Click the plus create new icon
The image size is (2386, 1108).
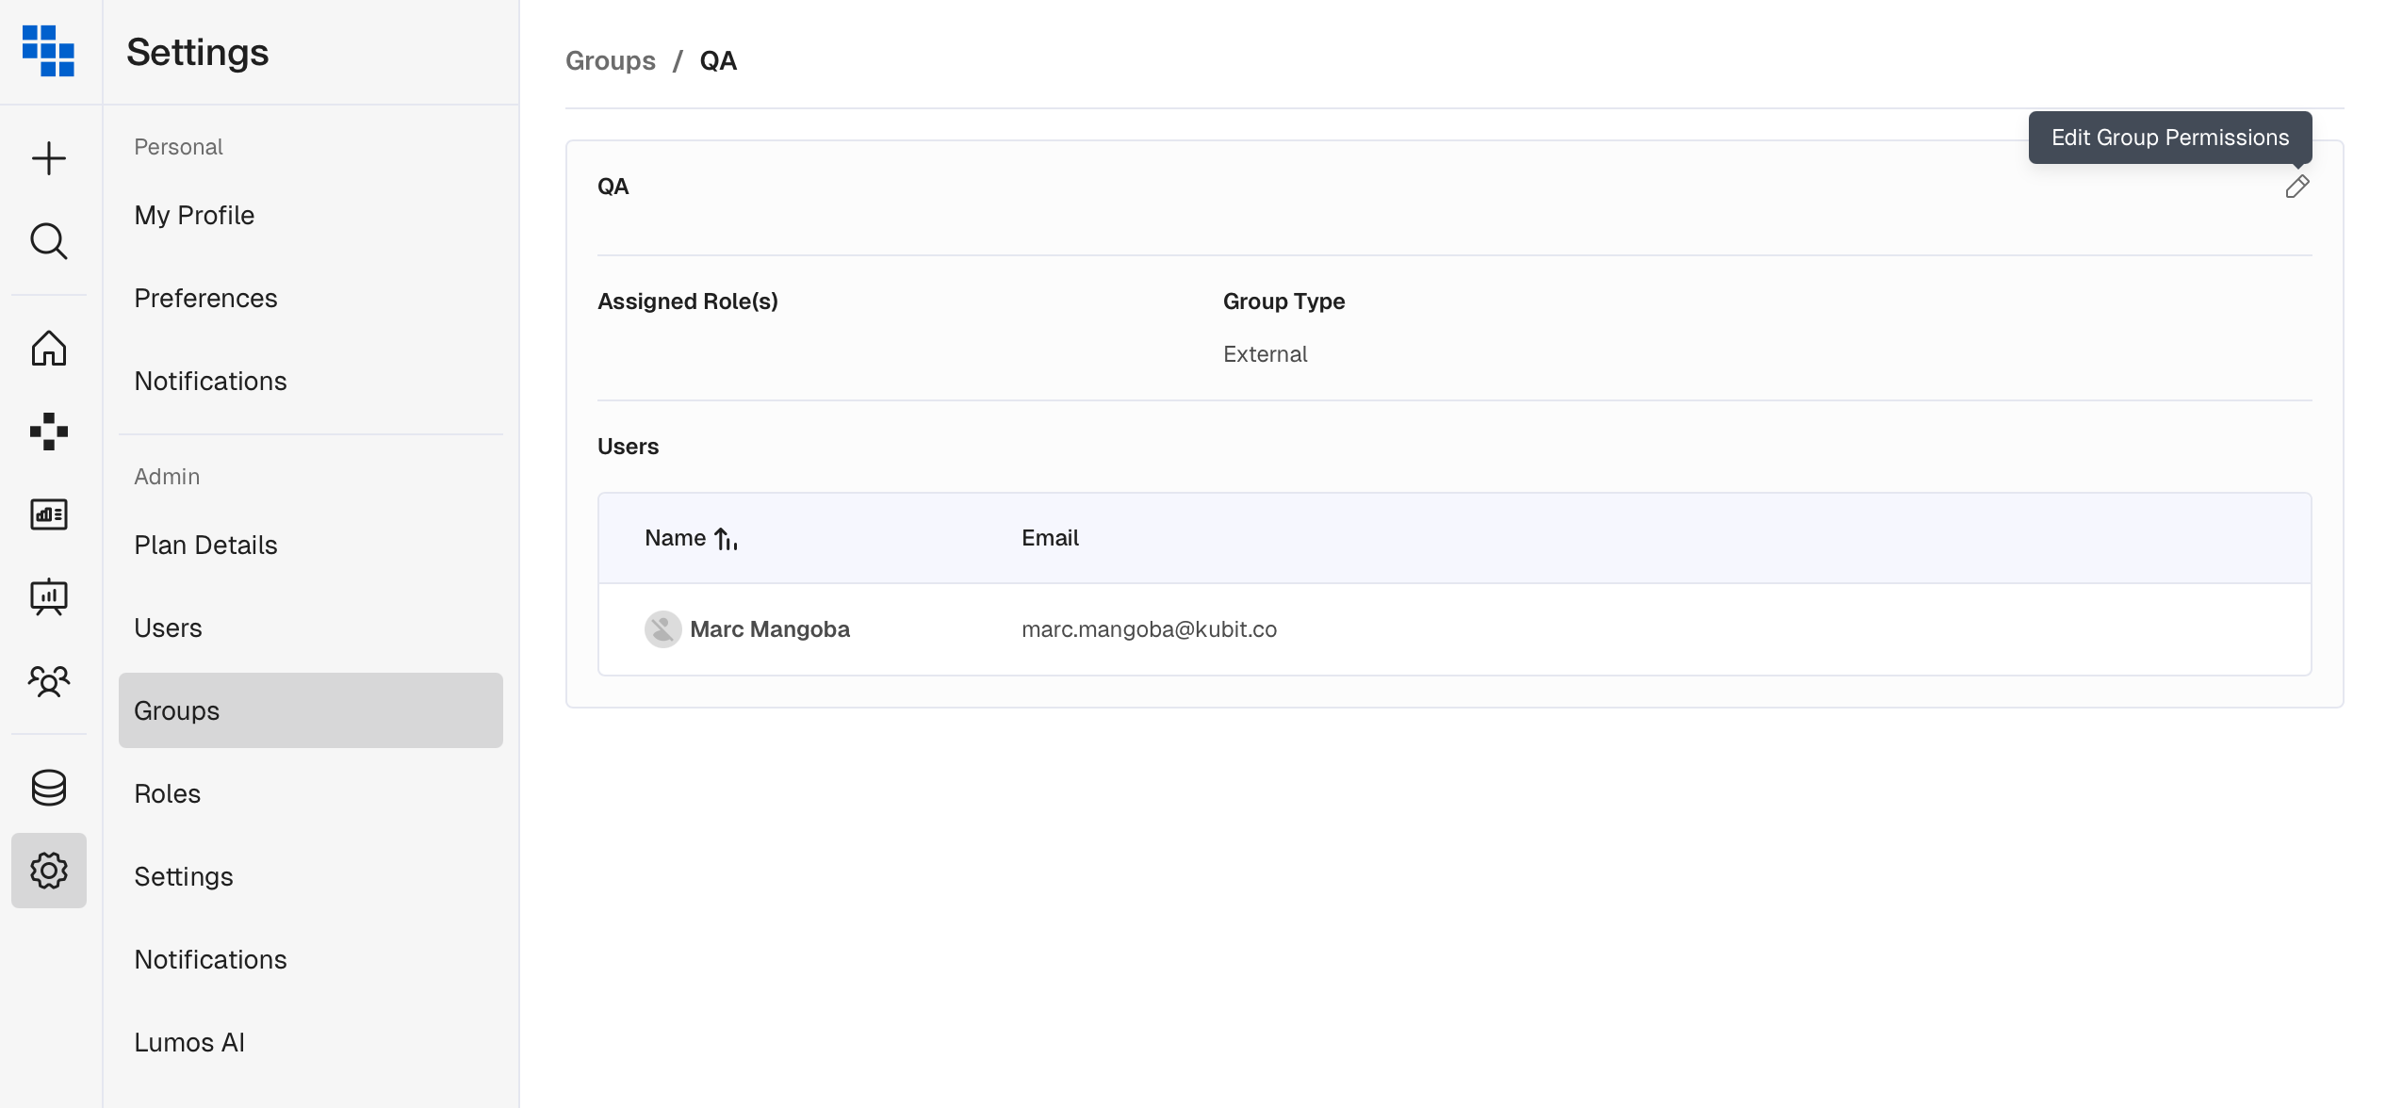tap(49, 158)
